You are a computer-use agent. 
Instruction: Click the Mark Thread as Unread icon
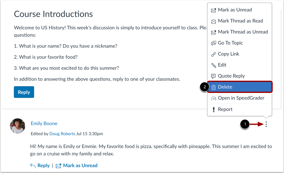click(x=213, y=32)
